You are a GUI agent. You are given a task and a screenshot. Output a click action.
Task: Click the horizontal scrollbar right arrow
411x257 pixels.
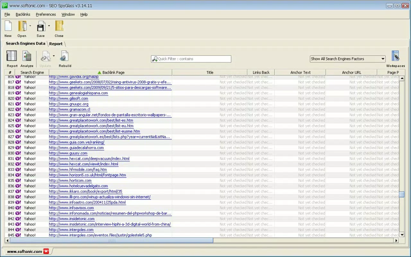pos(396,240)
